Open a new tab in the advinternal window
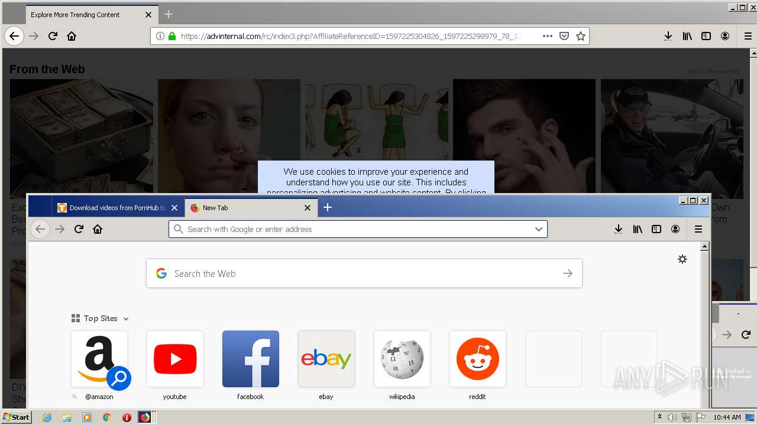The width and height of the screenshot is (757, 425). (x=169, y=14)
